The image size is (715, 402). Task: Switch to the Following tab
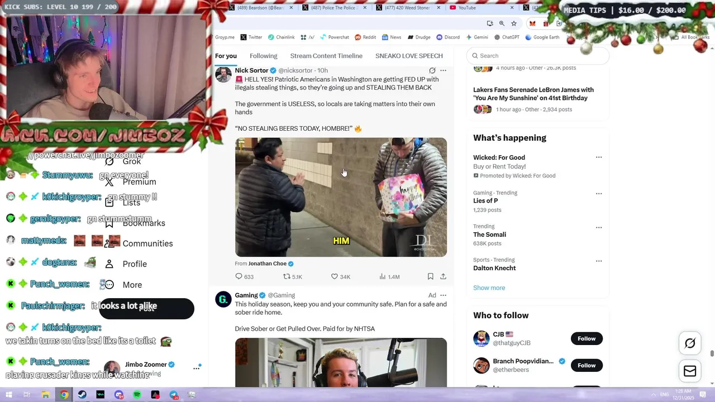(264, 56)
